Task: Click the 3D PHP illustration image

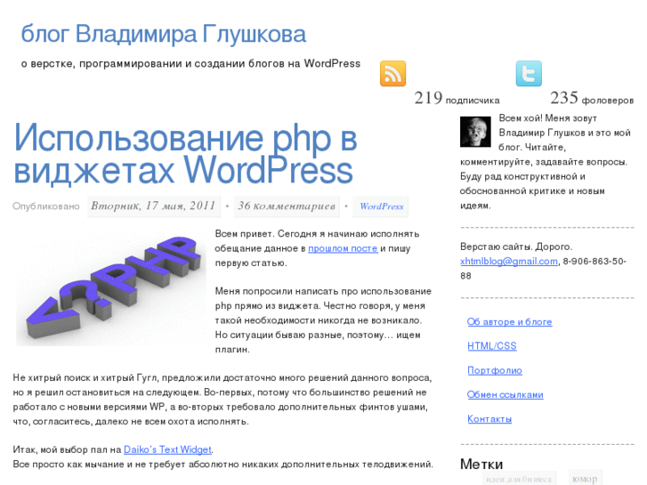Action: pos(111,287)
